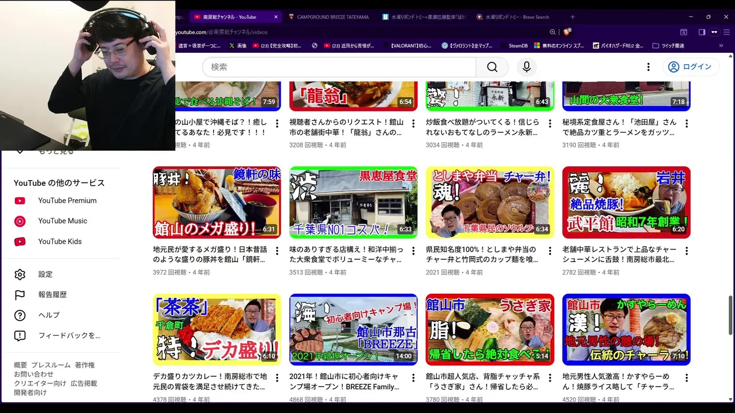Start voice search with the microphone icon

[527, 67]
